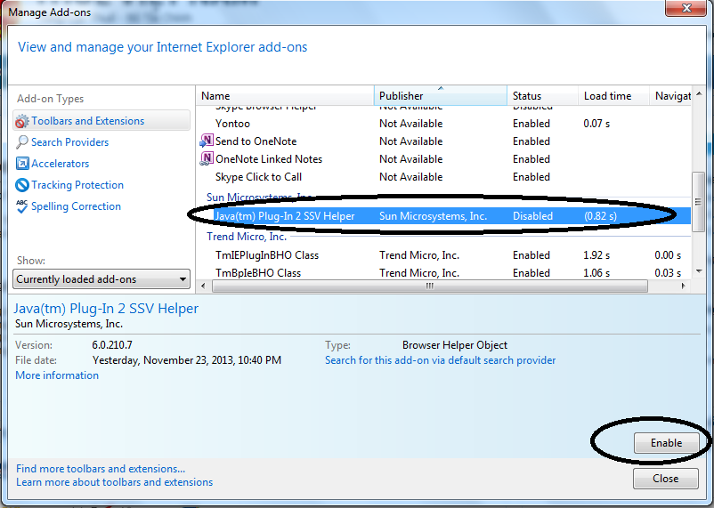The height and width of the screenshot is (508, 714).
Task: Click horizontal scrollbar left arrow
Action: (x=203, y=286)
